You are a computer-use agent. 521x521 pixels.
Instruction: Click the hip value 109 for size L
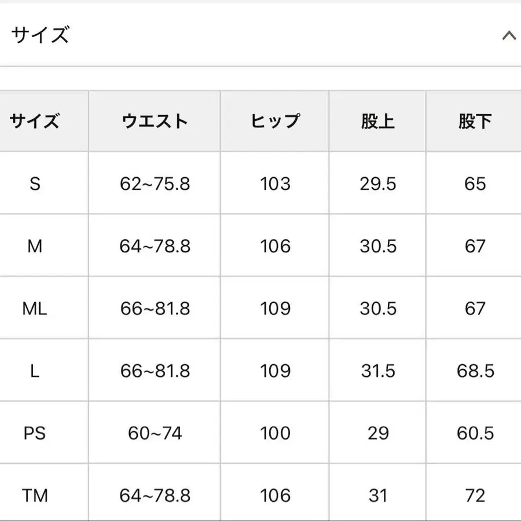coord(274,370)
